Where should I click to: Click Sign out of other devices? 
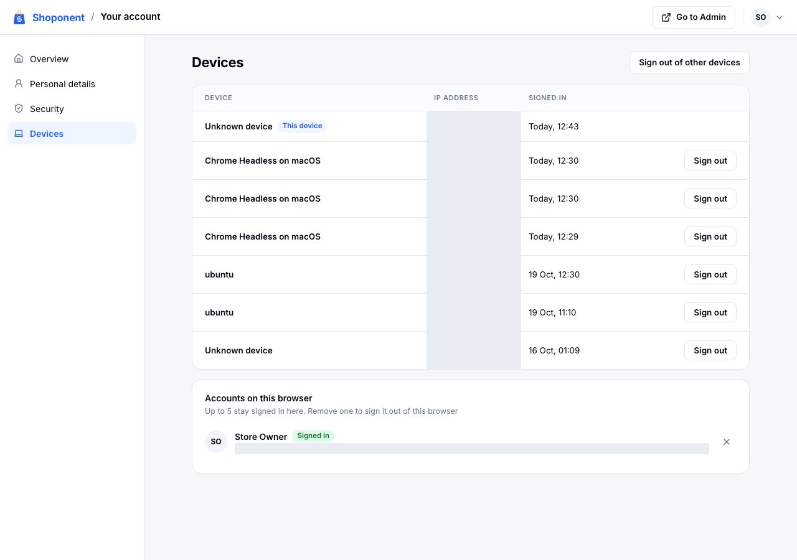(689, 62)
